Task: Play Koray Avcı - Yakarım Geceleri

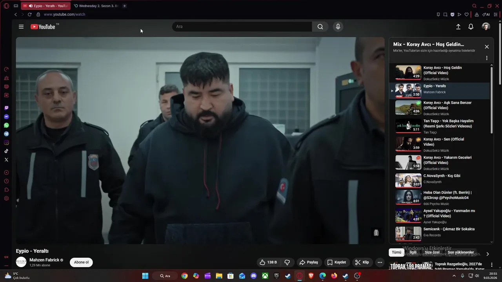Action: 439,163
